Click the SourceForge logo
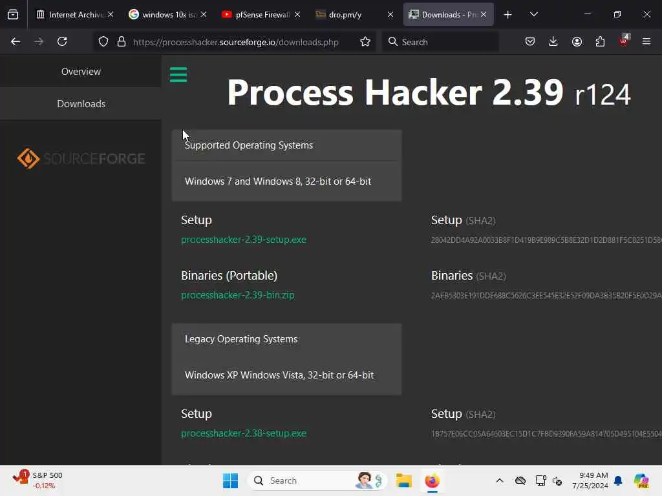The width and height of the screenshot is (662, 496). (x=81, y=159)
